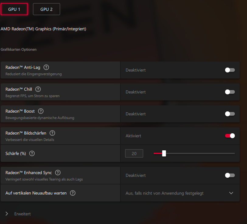Expand the Erweitert section chevron
The width and height of the screenshot is (247, 224).
click(x=7, y=214)
